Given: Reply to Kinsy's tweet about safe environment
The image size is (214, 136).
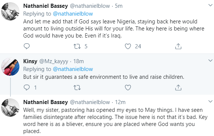Looking at the screenshot, I should pos(27,88).
